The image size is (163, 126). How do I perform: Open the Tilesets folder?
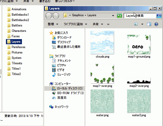click(15, 63)
